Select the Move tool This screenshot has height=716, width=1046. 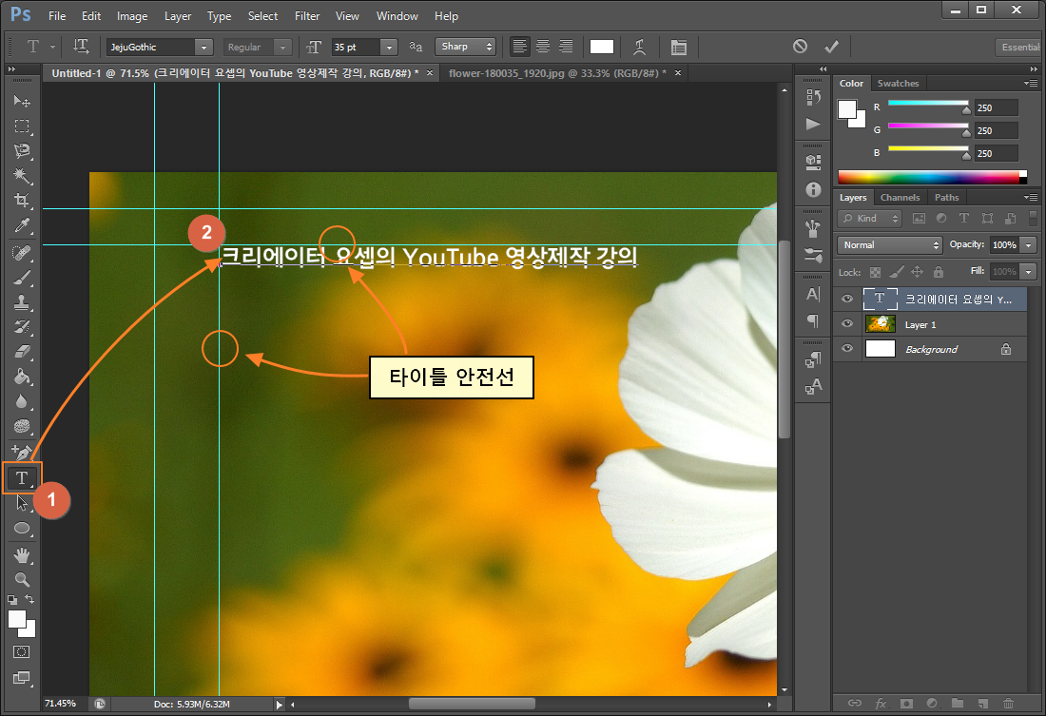tap(21, 101)
